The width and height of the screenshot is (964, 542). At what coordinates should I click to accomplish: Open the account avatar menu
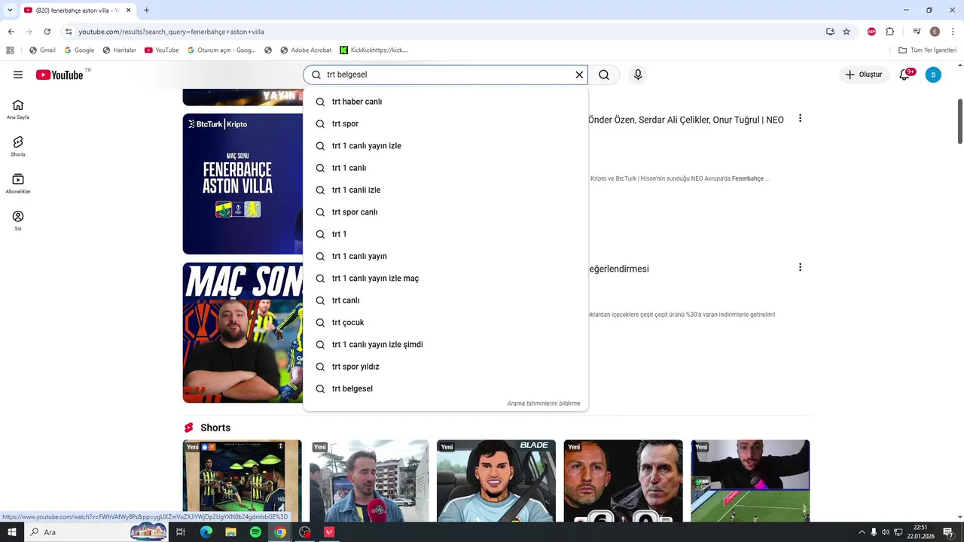tap(933, 75)
